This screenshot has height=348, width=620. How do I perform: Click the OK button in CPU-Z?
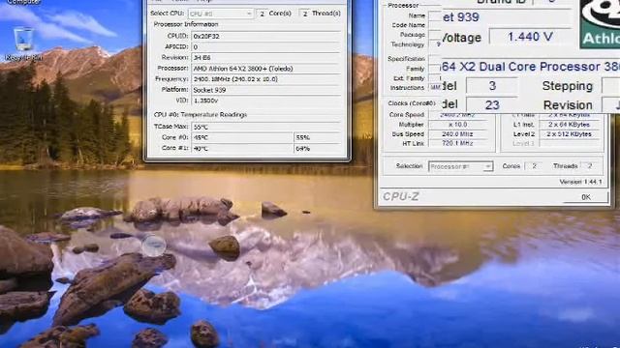tap(586, 197)
